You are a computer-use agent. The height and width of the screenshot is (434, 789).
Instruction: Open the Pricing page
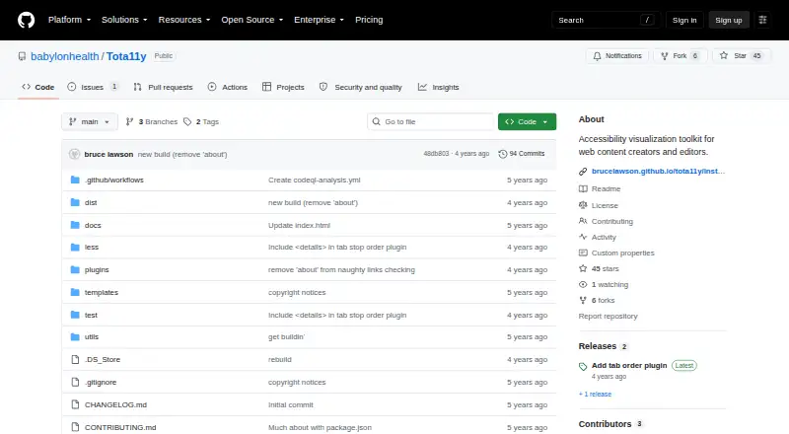click(x=369, y=20)
